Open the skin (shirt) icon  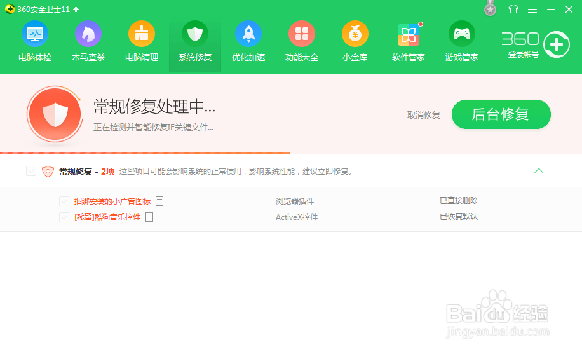(x=513, y=10)
